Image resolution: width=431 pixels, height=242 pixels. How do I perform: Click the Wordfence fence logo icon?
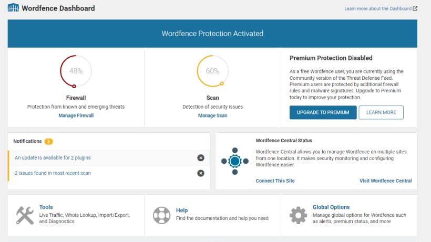tap(13, 8)
